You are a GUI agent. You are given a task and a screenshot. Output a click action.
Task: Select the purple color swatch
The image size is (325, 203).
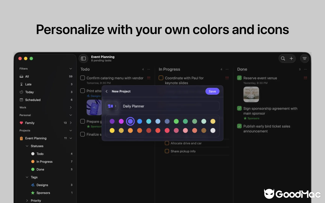coord(112,121)
